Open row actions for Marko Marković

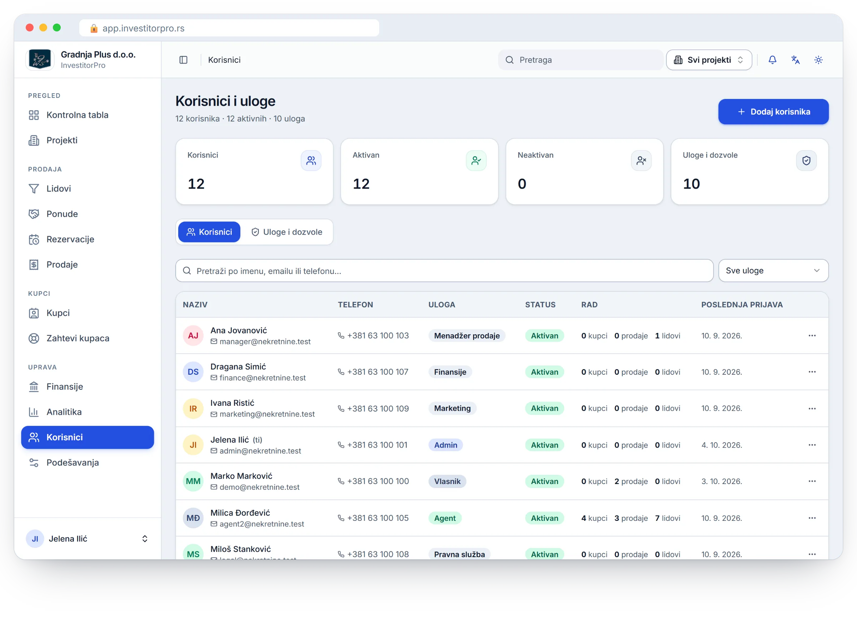coord(812,482)
